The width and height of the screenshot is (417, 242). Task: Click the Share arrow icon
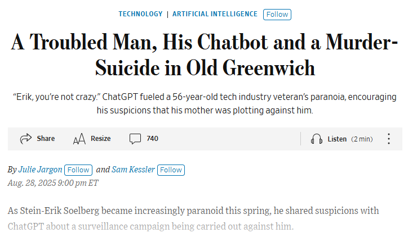click(x=26, y=139)
